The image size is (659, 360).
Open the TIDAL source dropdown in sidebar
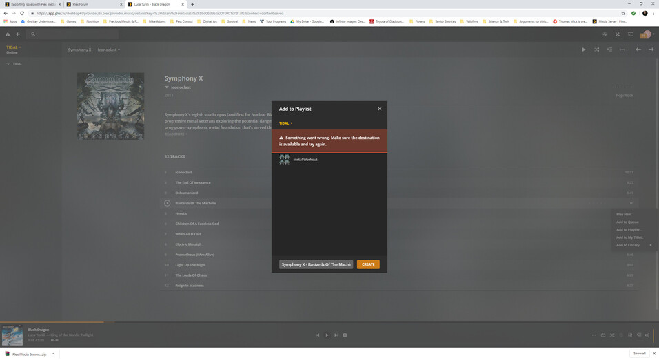coord(14,47)
